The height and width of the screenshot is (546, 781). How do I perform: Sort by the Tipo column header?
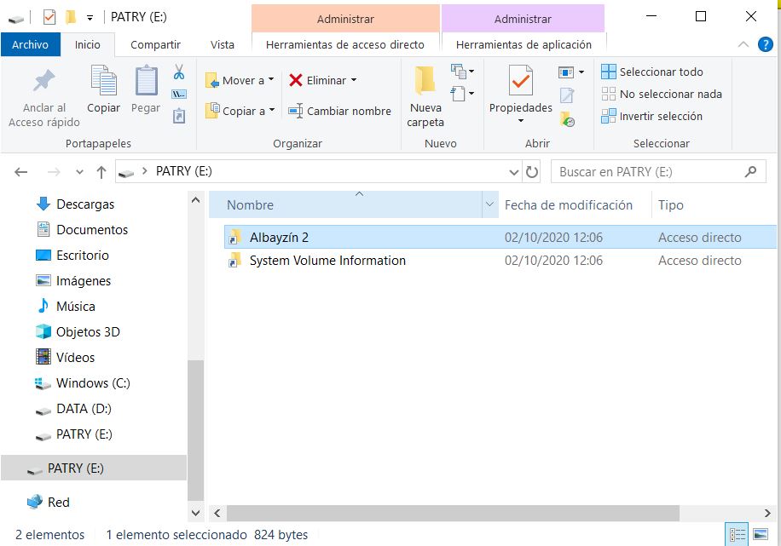coord(670,204)
